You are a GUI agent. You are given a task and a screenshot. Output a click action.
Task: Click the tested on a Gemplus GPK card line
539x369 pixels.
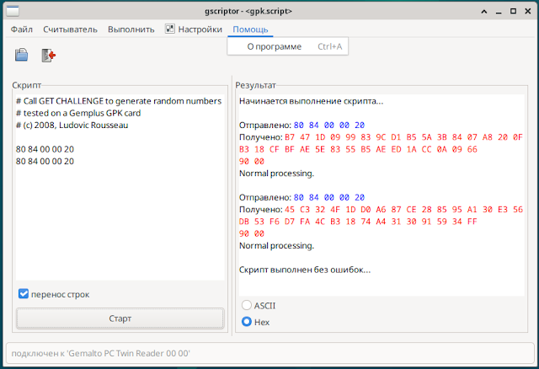tap(78, 113)
